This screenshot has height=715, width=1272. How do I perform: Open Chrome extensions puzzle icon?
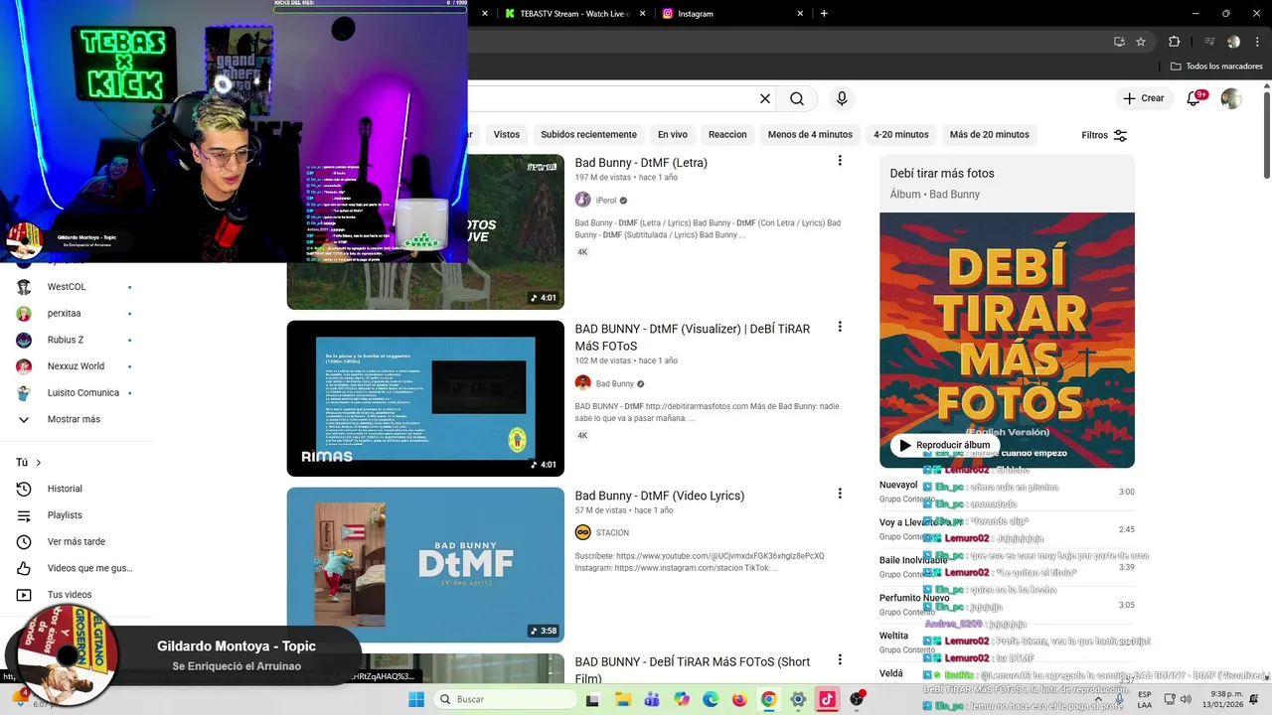click(1174, 42)
